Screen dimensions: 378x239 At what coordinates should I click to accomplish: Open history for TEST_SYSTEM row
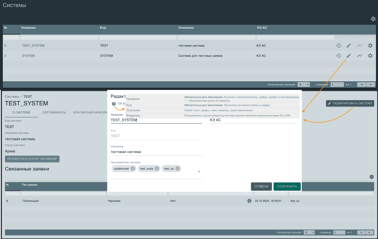pos(338,46)
